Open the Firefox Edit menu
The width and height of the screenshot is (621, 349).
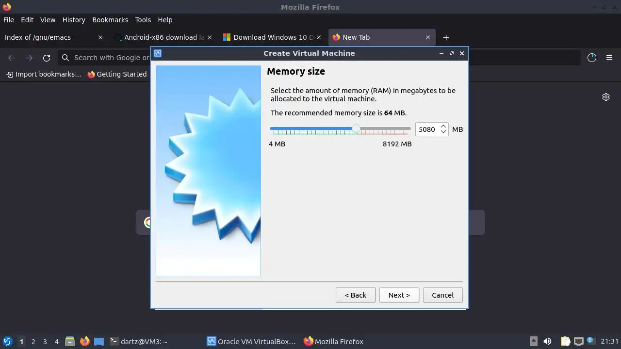pyautogui.click(x=27, y=20)
